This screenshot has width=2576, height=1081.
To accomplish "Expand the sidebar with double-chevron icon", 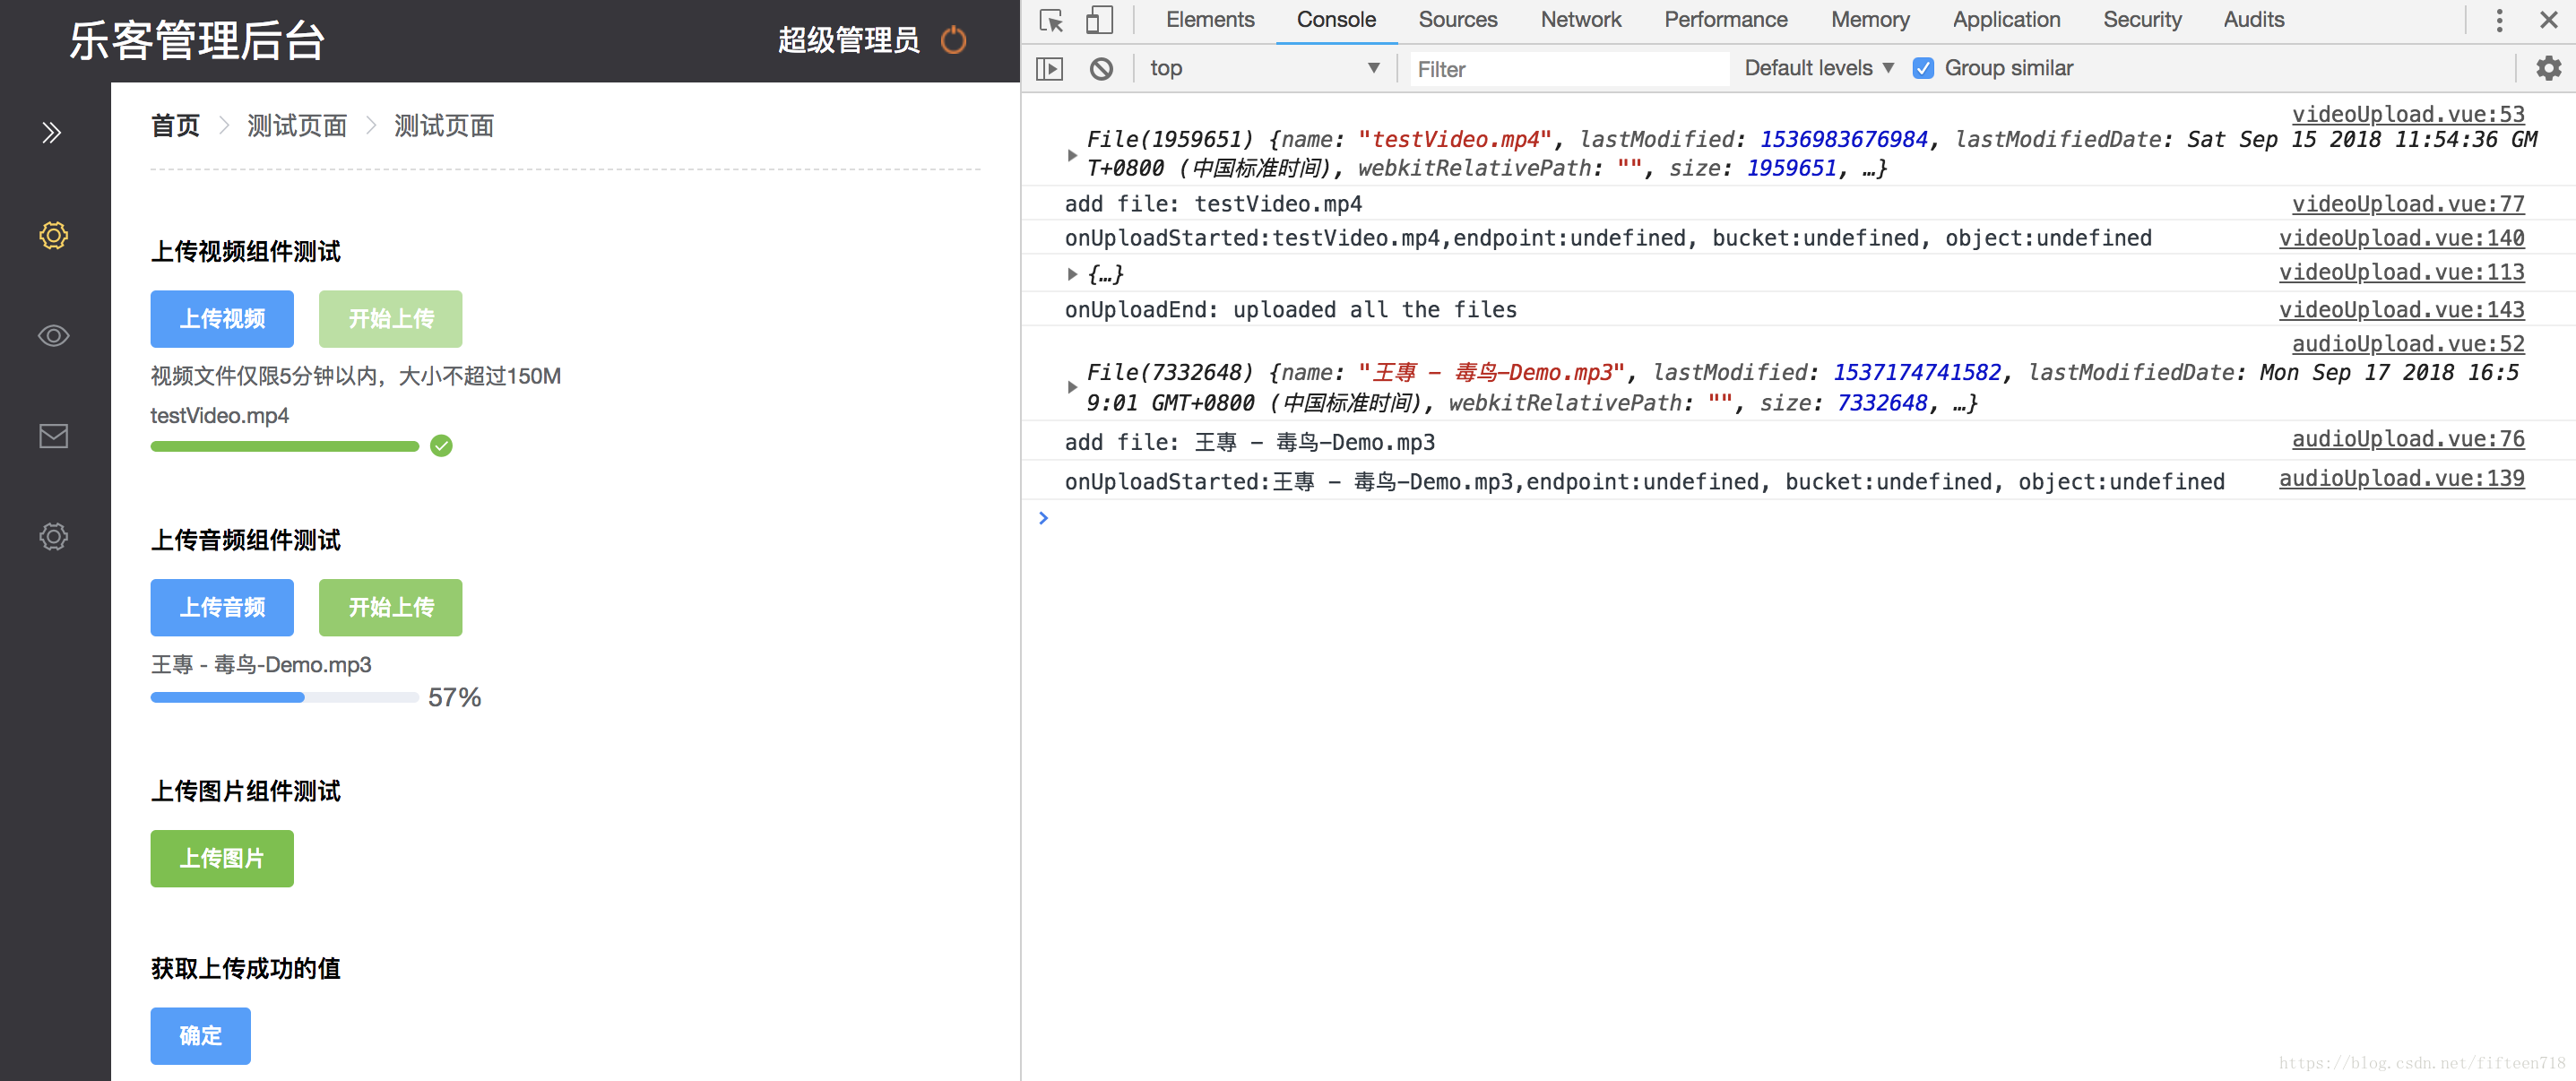I will click(x=52, y=133).
